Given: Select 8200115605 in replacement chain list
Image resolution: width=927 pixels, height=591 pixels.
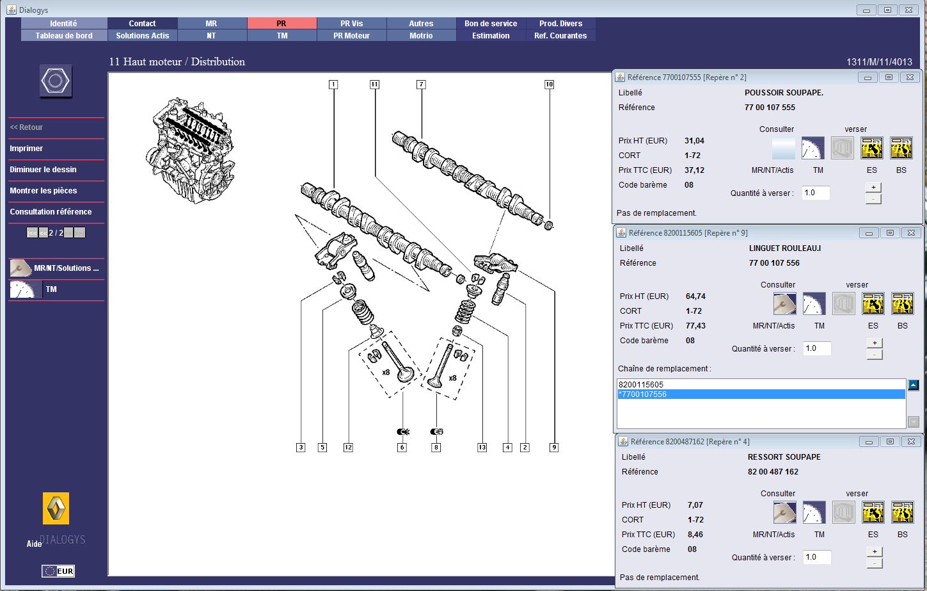Looking at the screenshot, I should click(761, 385).
